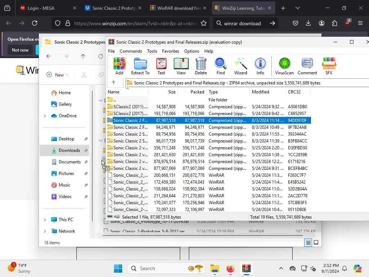
Task: Open the Windows Start menu
Action: point(118,268)
